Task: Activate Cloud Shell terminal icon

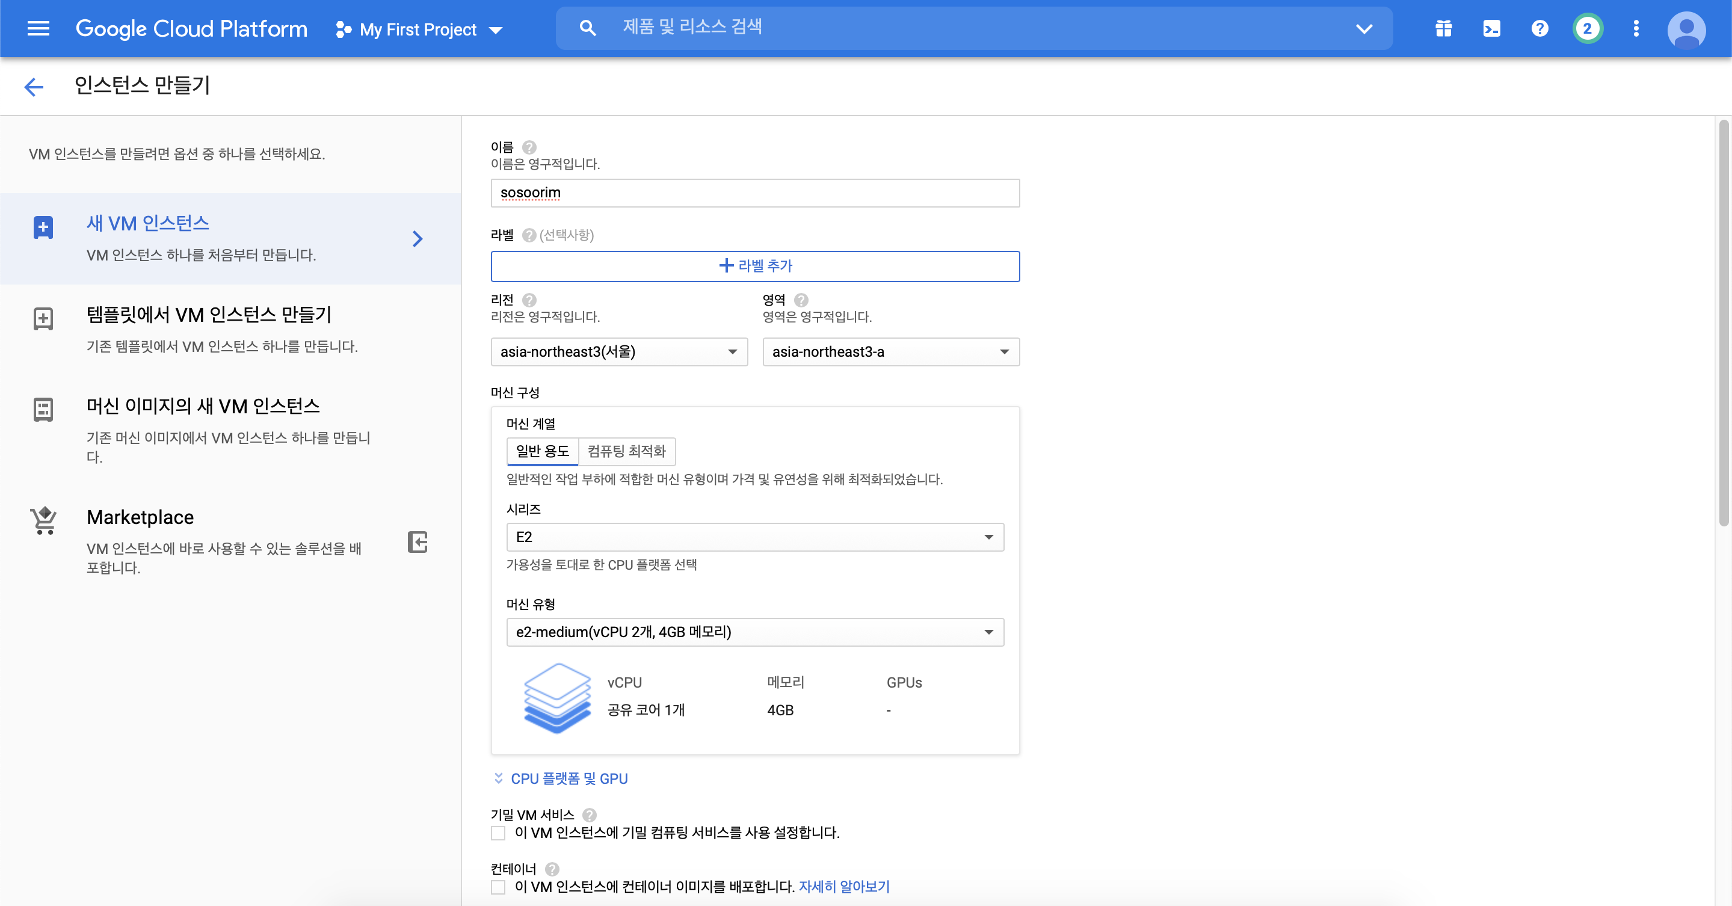Action: click(x=1491, y=28)
